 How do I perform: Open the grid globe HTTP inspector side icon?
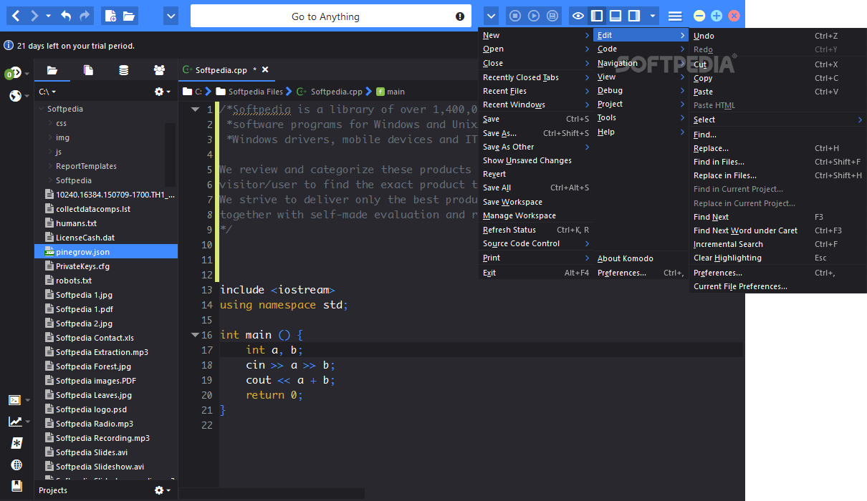click(16, 464)
